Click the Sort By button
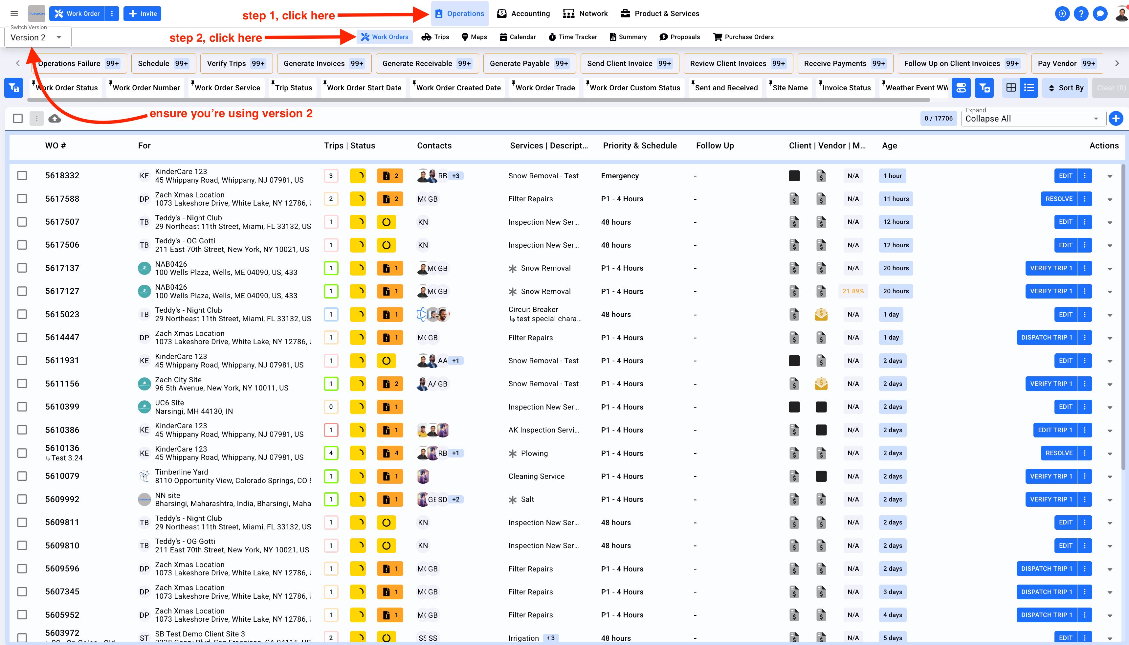 coord(1065,88)
